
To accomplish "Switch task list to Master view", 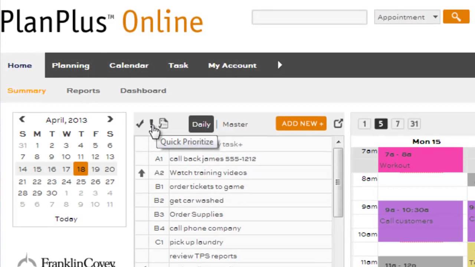I will coord(235,124).
